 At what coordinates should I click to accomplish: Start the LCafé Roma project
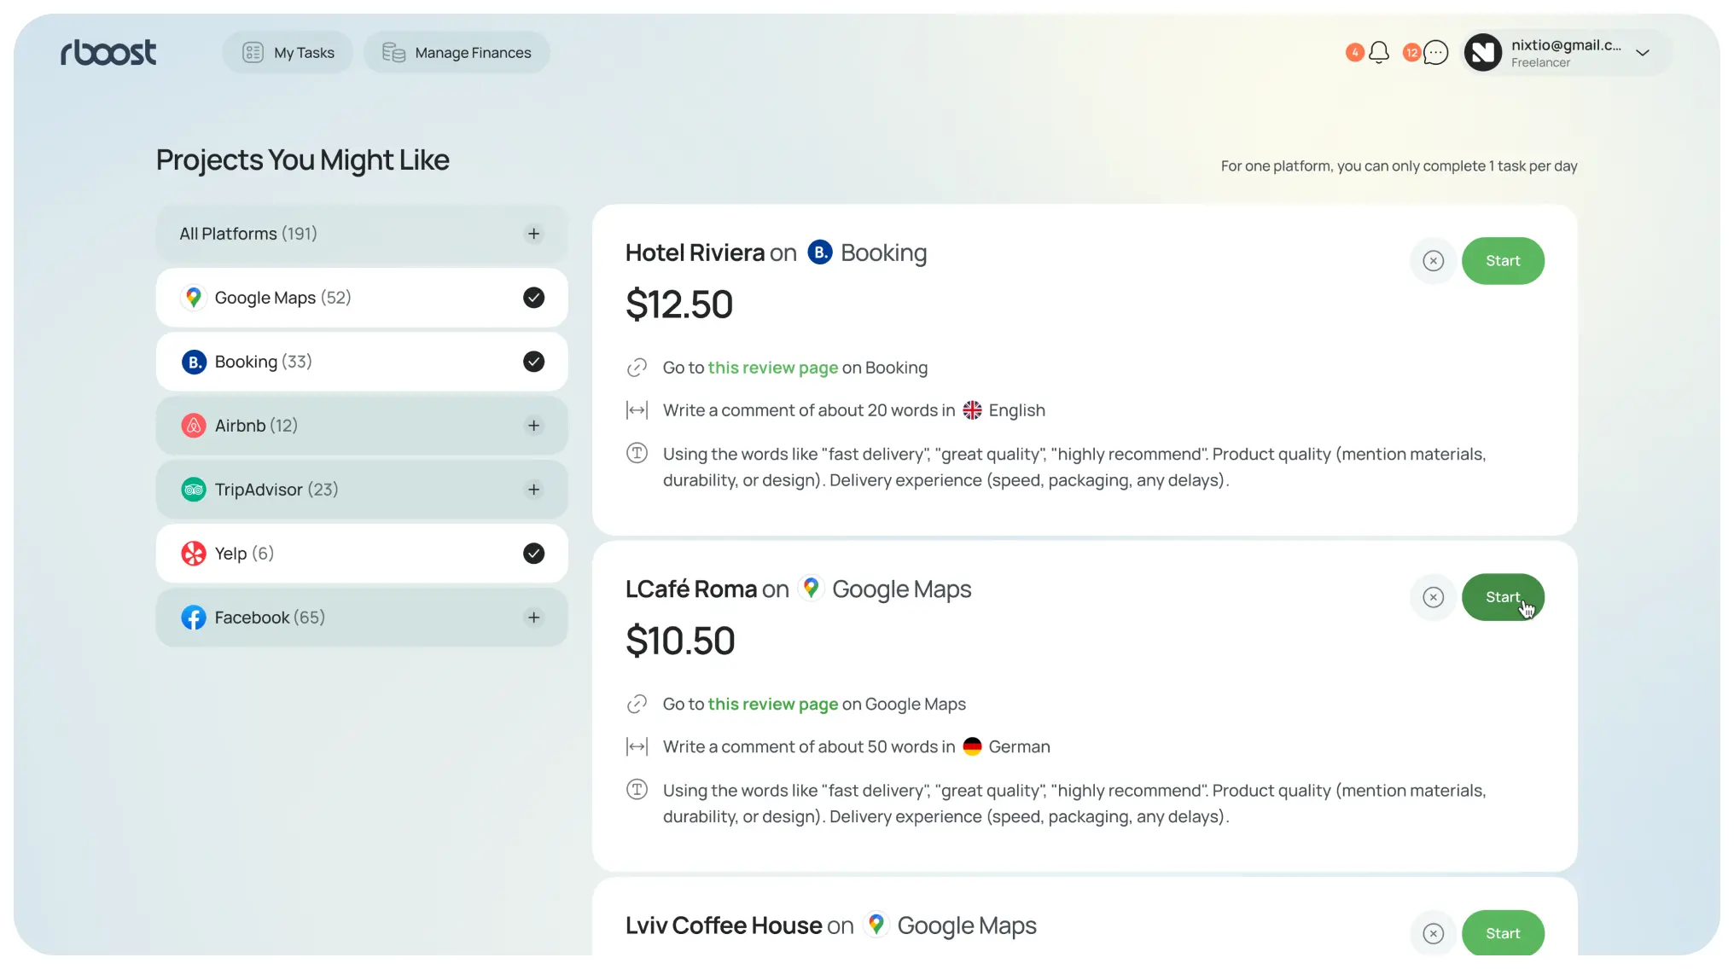coord(1503,597)
